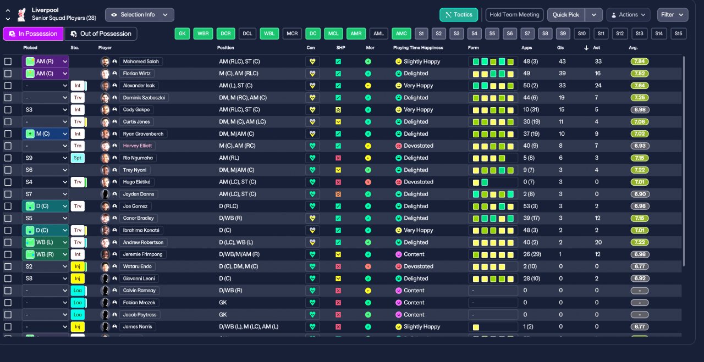704x362 pixels.
Task: Click Jayden Danns' orange sharpness icon
Action: click(338, 194)
